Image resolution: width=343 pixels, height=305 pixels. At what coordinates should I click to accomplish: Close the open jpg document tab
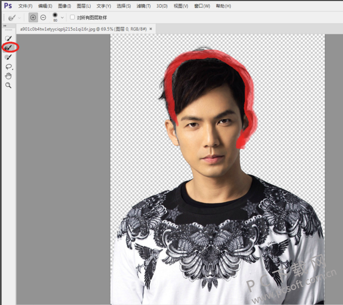(x=151, y=29)
